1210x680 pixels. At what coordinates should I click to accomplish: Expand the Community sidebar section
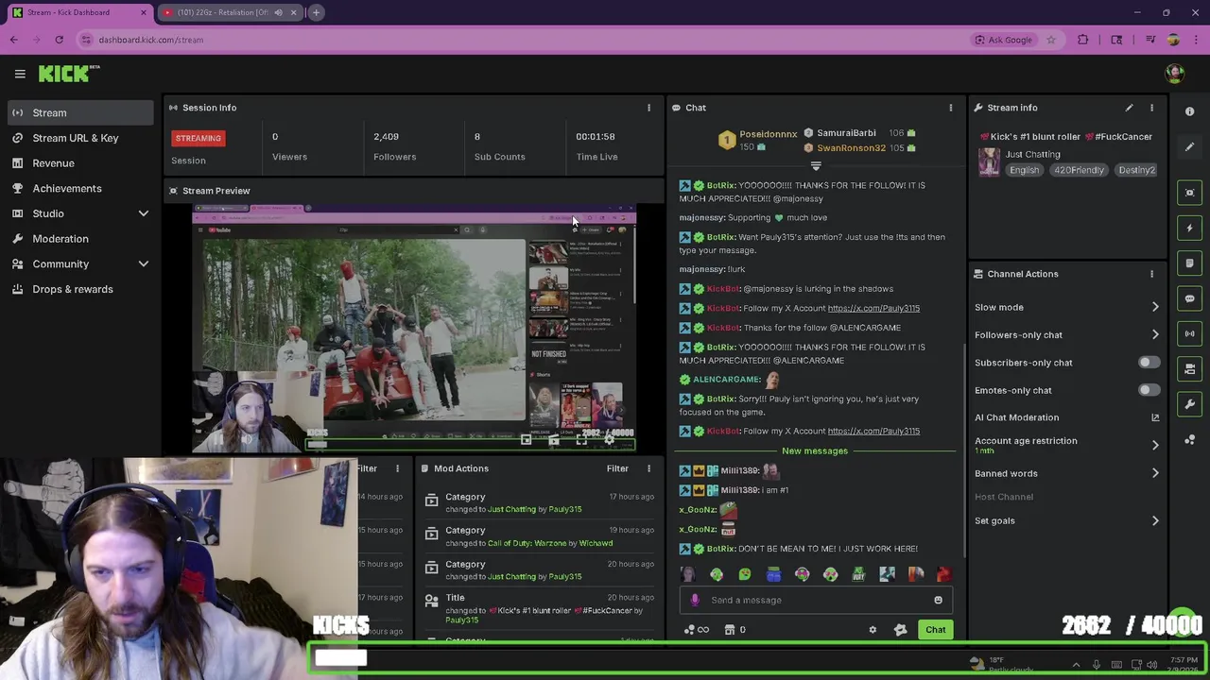[x=144, y=264]
